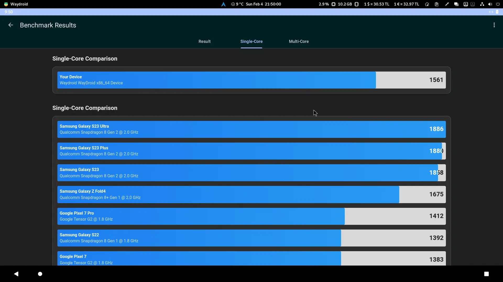Click the 'Google Pixel 7' device name at the bottom
The height and width of the screenshot is (282, 503).
(x=73, y=256)
